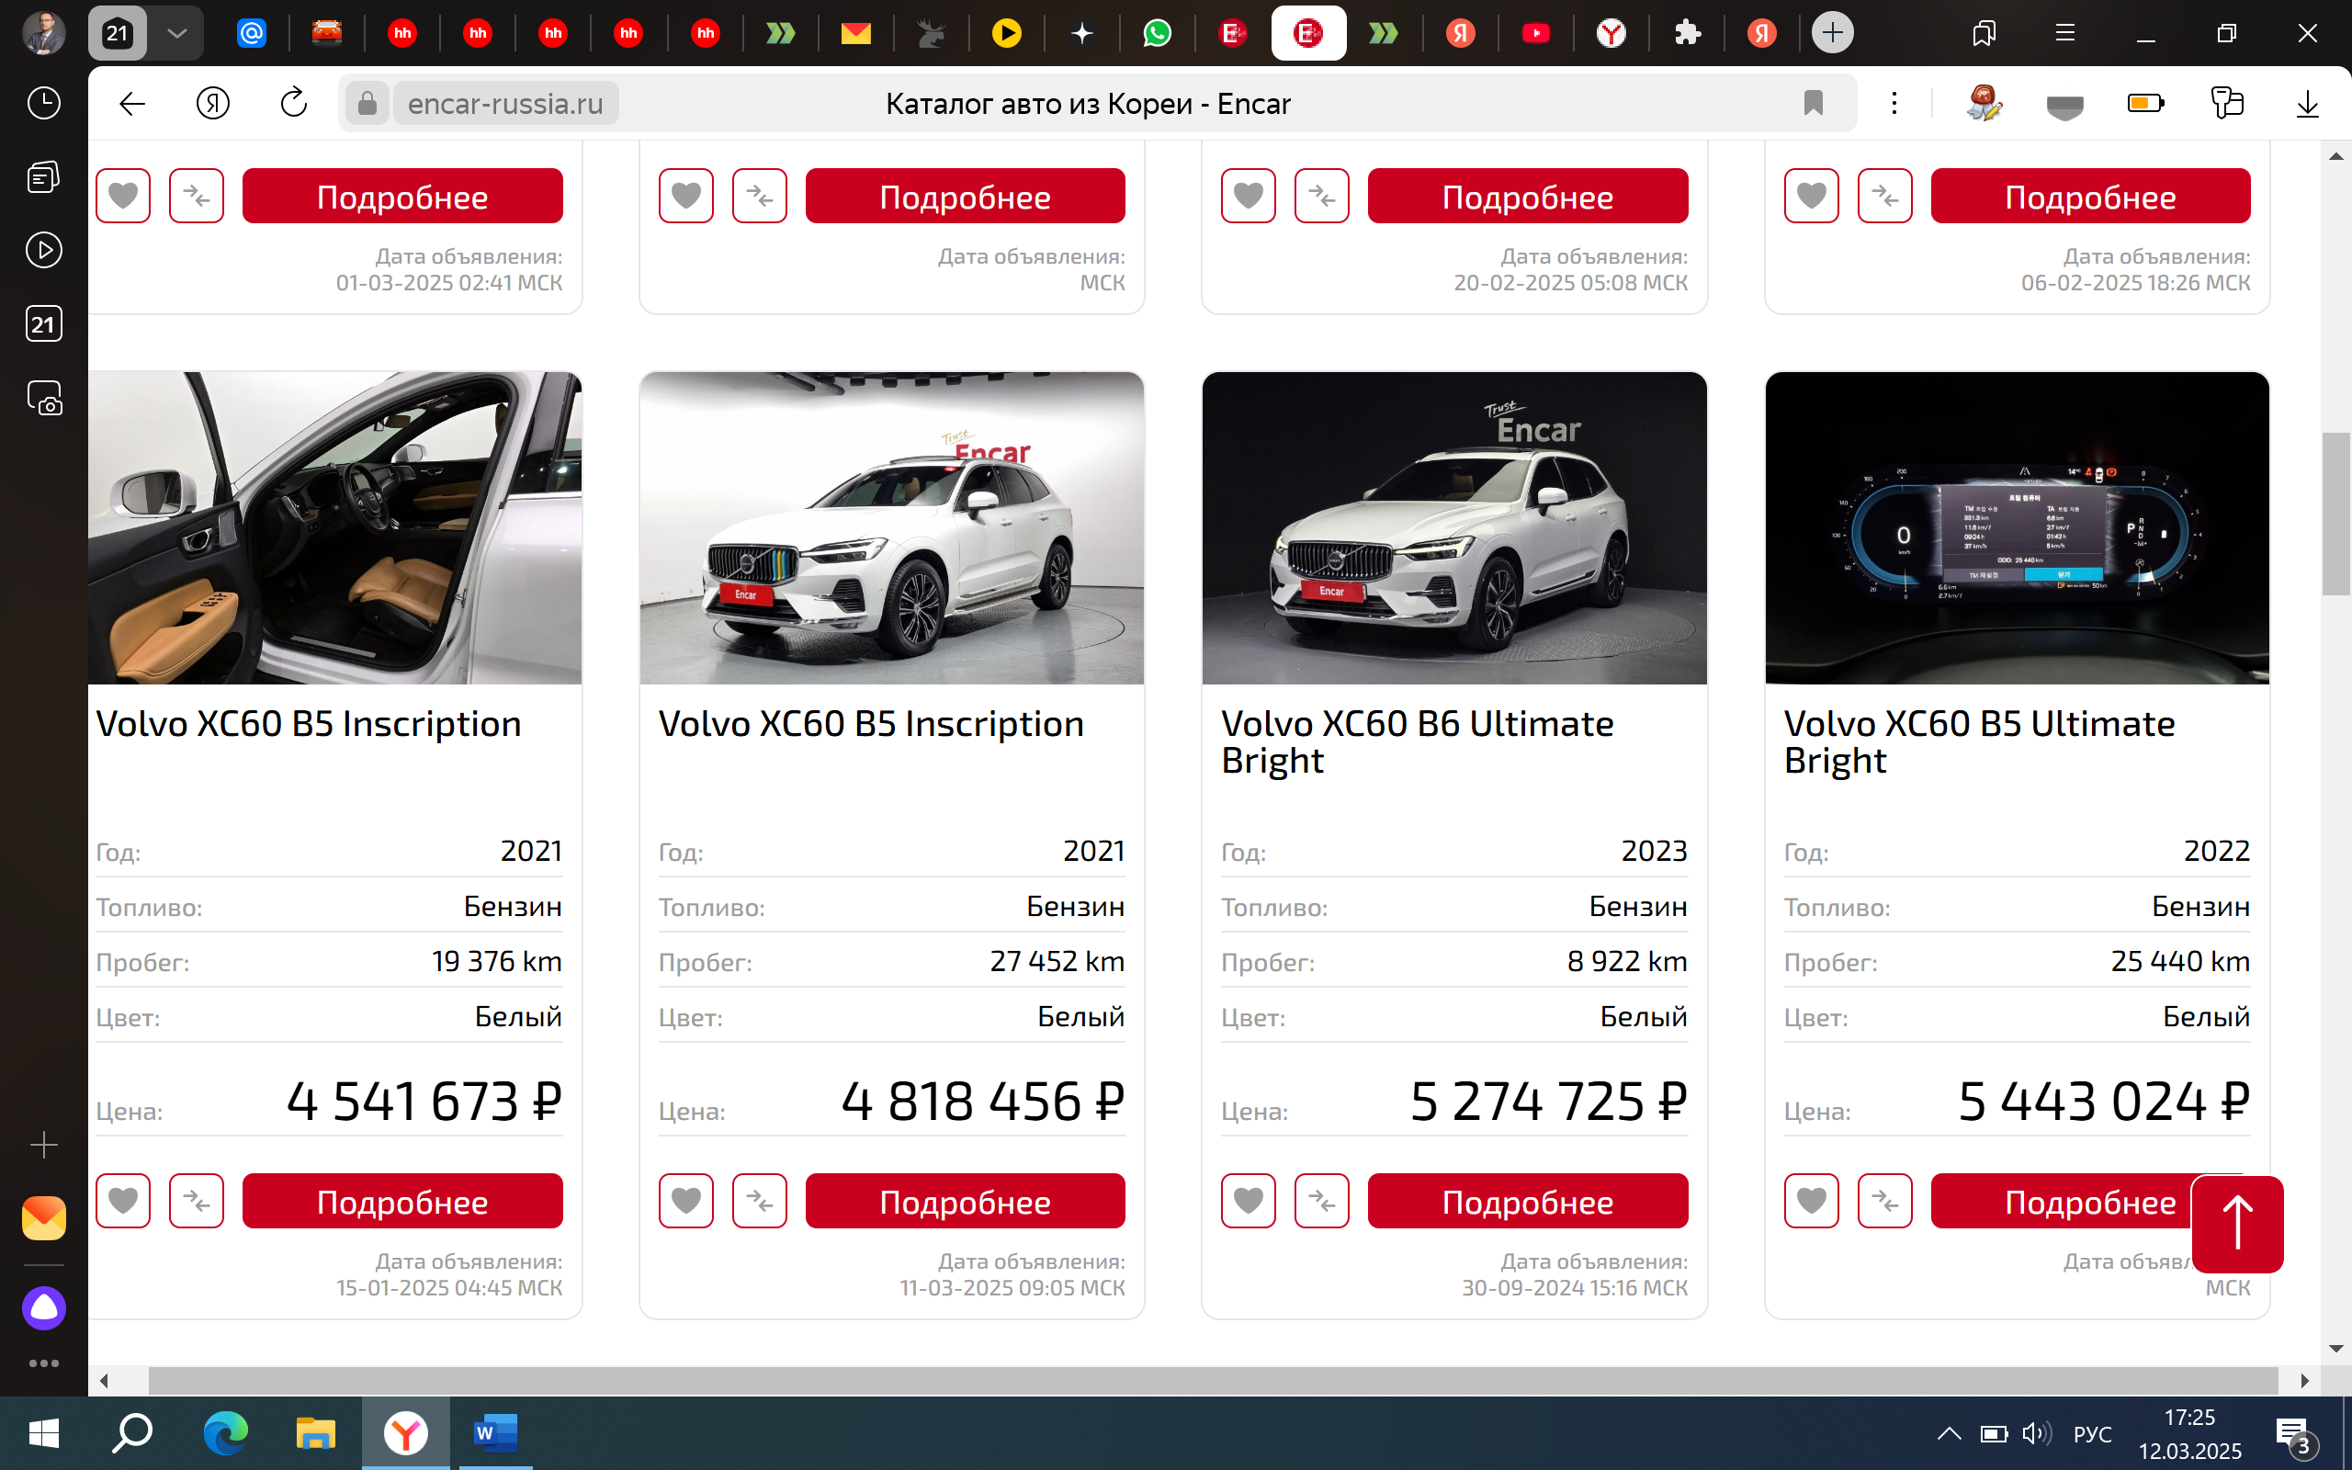Compare the listing dated 20-02-2025 05:08
This screenshot has width=2352, height=1470.
click(x=1322, y=196)
